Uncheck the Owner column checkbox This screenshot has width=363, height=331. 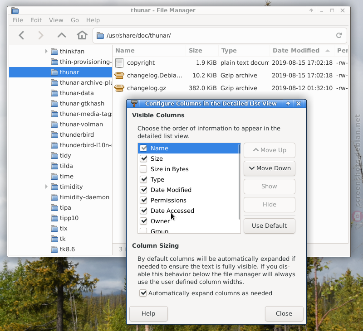[143, 221]
